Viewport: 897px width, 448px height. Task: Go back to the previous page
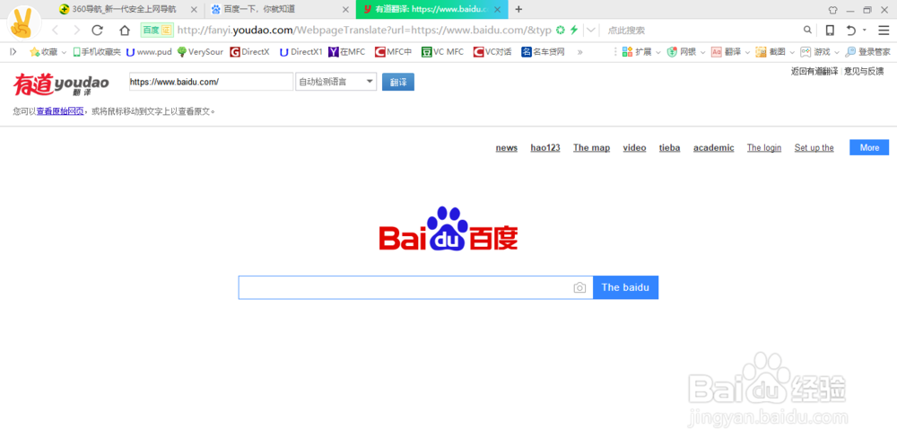click(55, 31)
